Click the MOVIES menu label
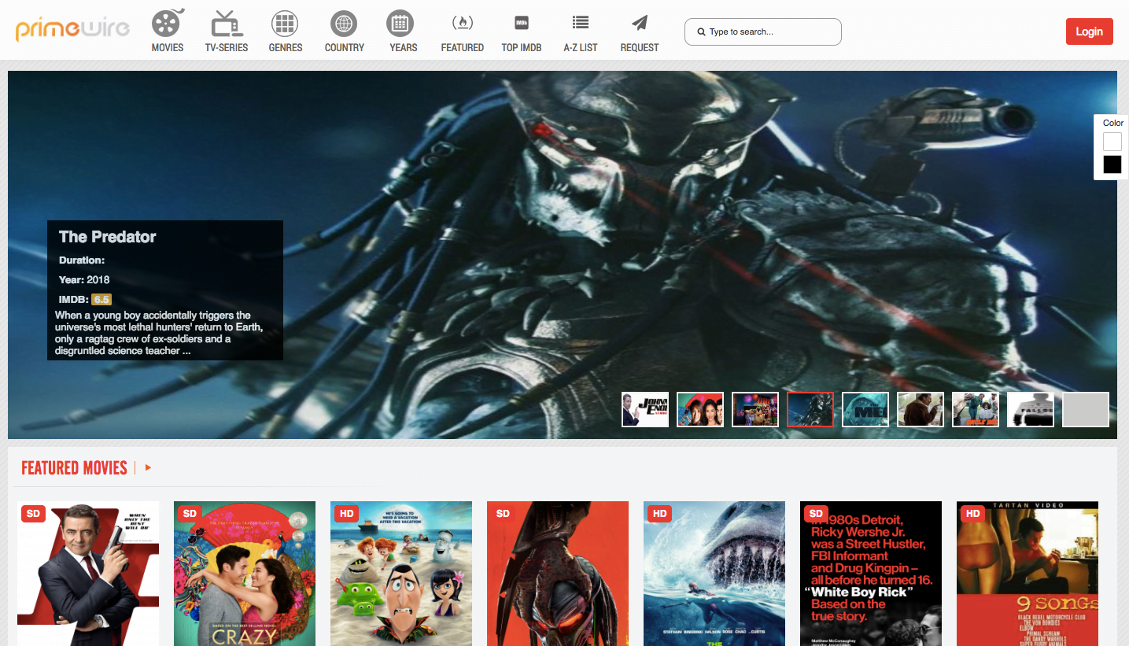The height and width of the screenshot is (646, 1129). point(168,47)
